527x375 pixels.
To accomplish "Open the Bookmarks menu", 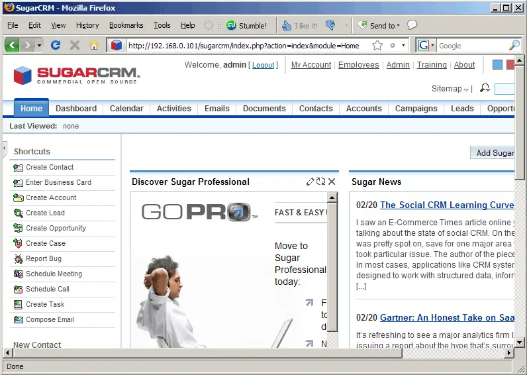I will (126, 25).
